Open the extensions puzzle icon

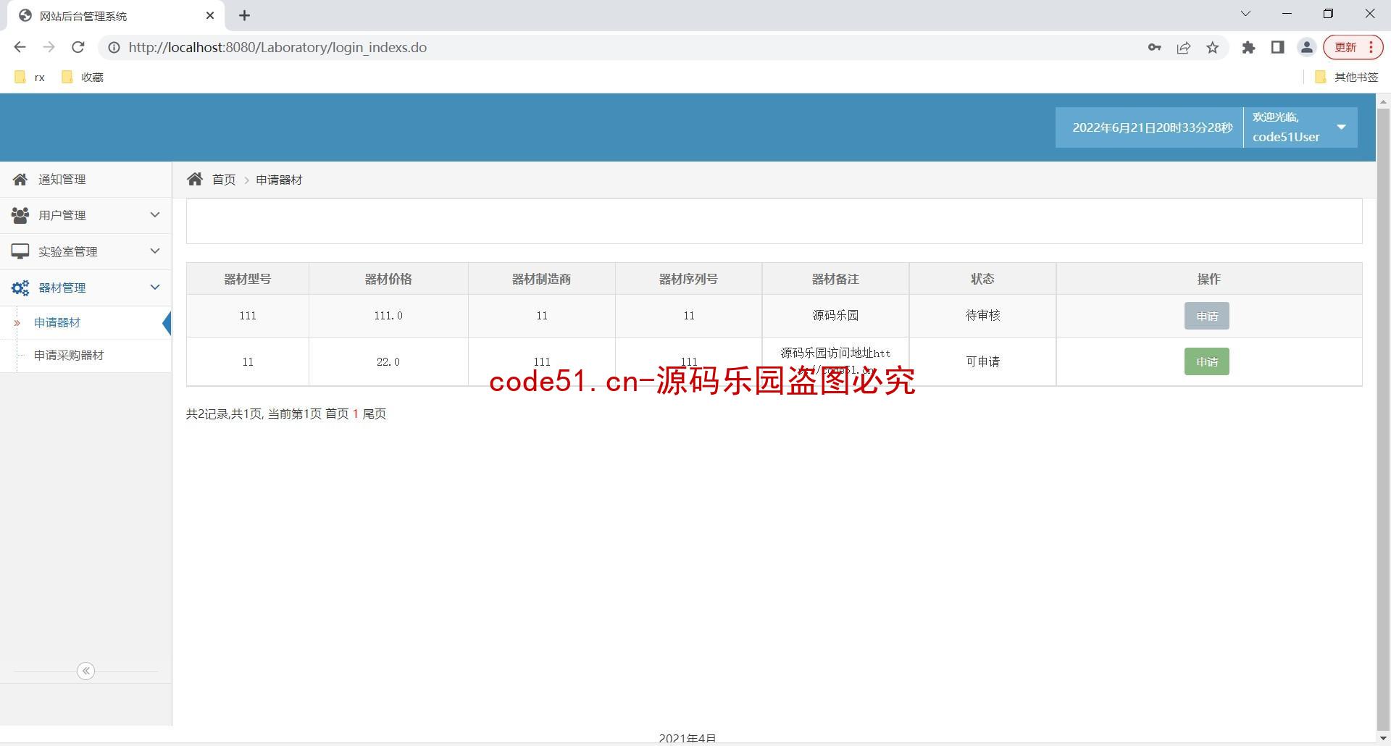pyautogui.click(x=1248, y=47)
